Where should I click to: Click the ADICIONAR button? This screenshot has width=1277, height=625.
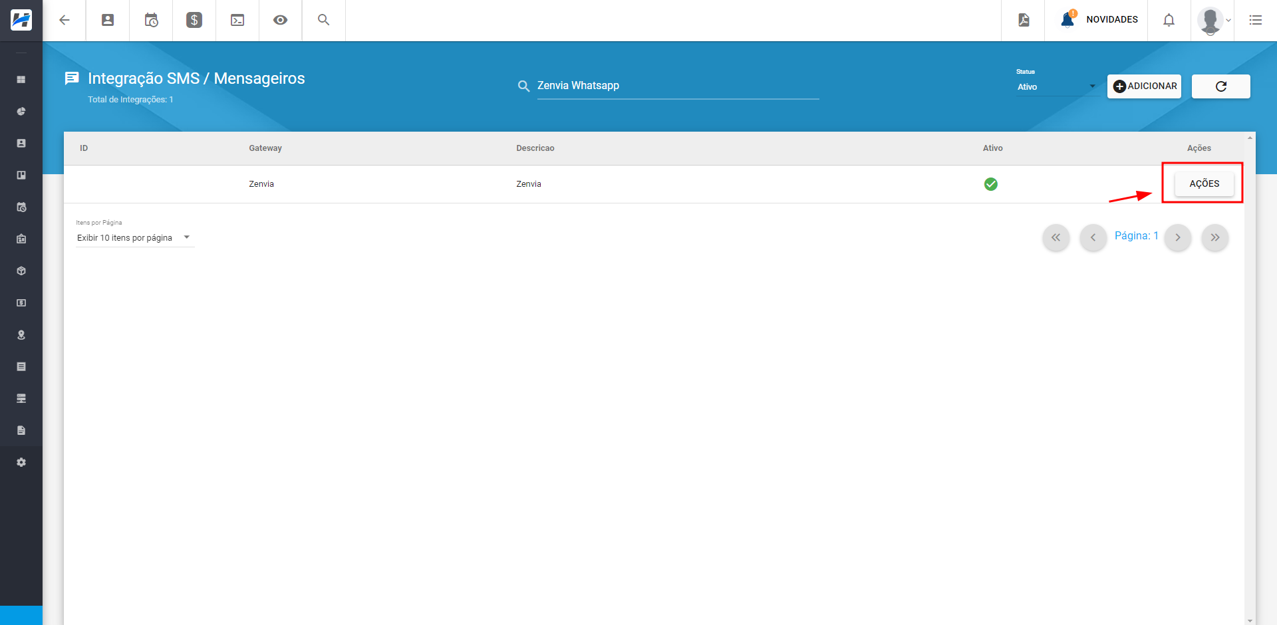1144,86
